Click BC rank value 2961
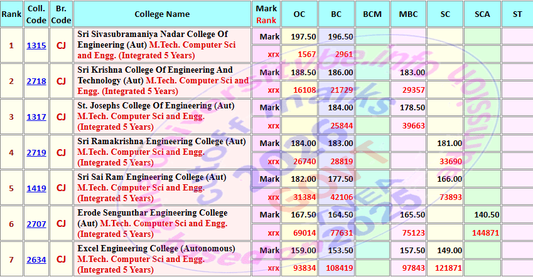The width and height of the screenshot is (533, 277). pos(343,55)
